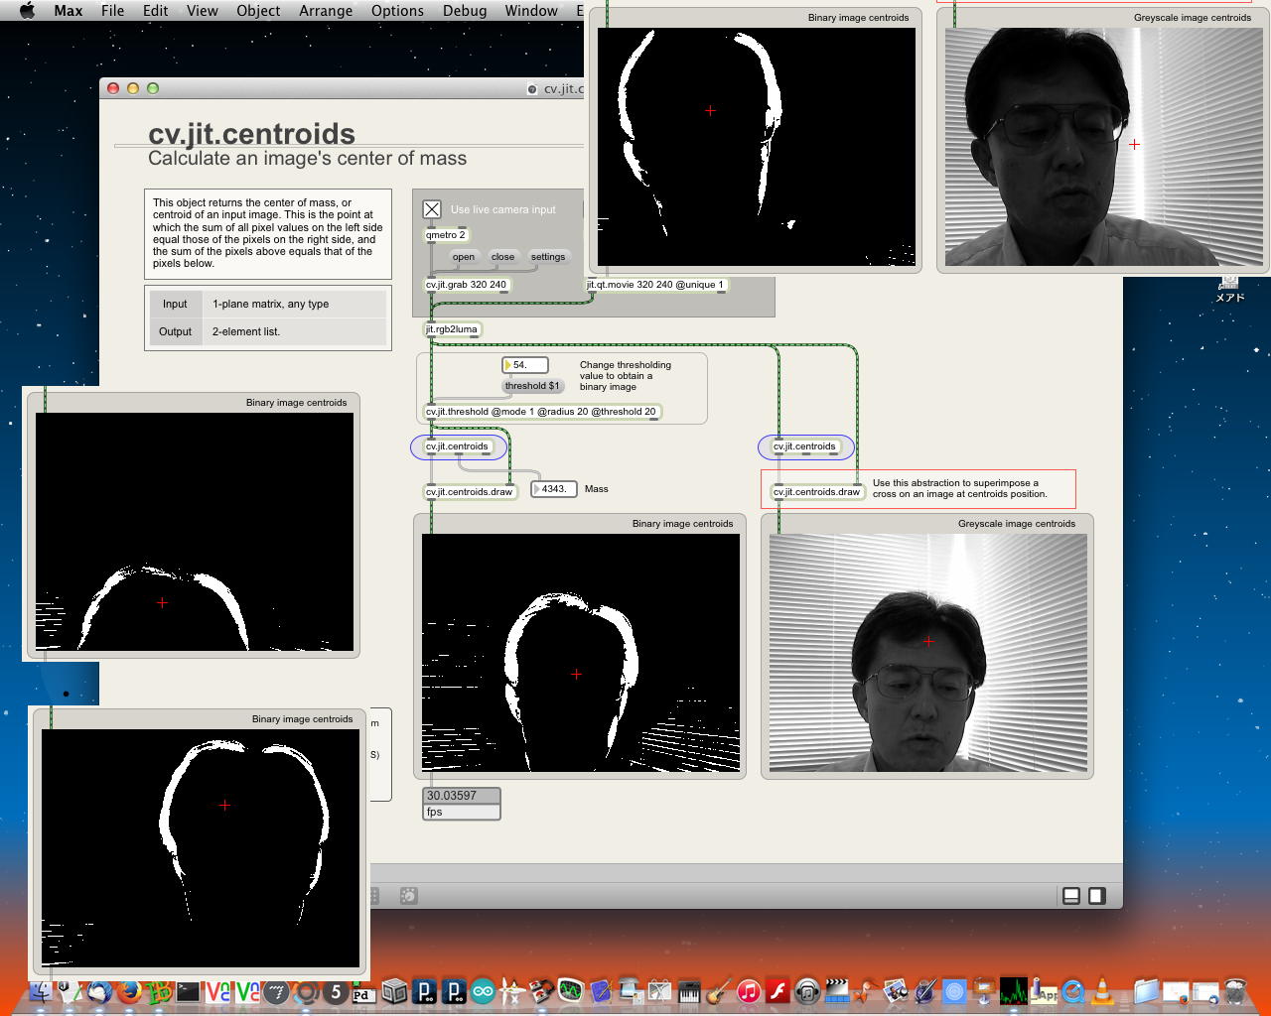Image resolution: width=1271 pixels, height=1016 pixels.
Task: Open the Max window icon in the dock
Action: [306, 990]
